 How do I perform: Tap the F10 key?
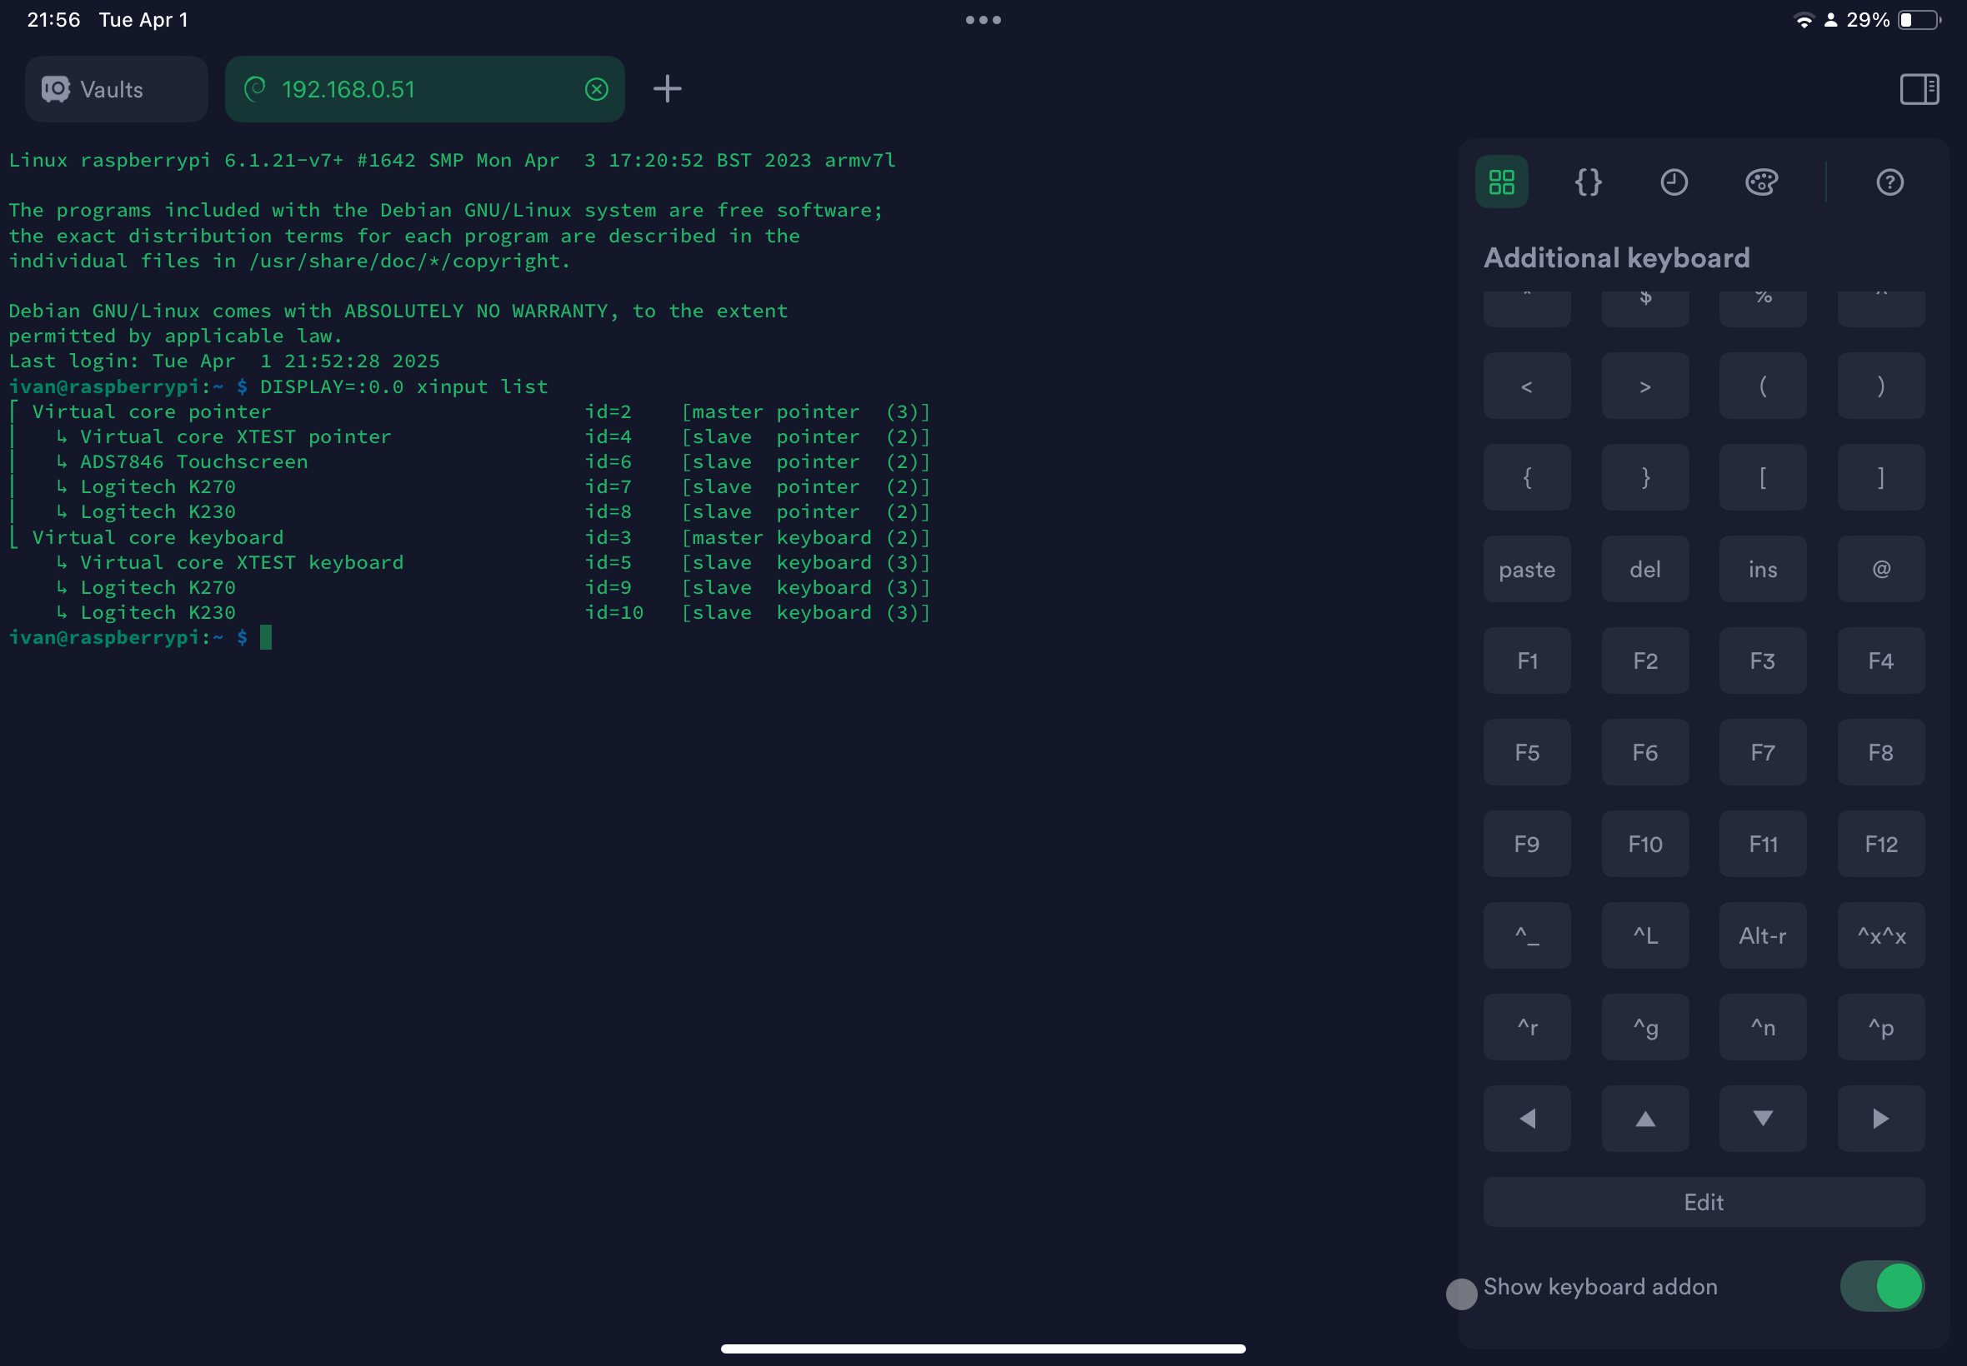pyautogui.click(x=1645, y=844)
